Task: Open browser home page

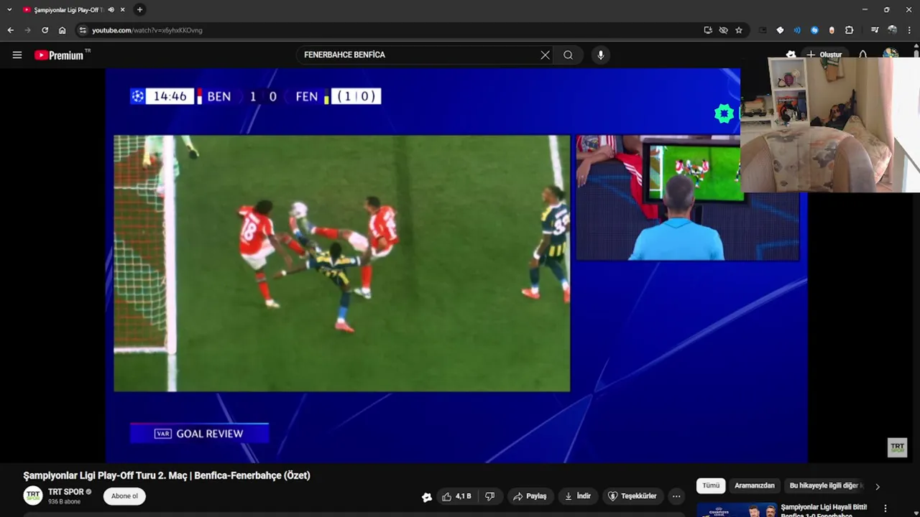Action: pos(62,30)
